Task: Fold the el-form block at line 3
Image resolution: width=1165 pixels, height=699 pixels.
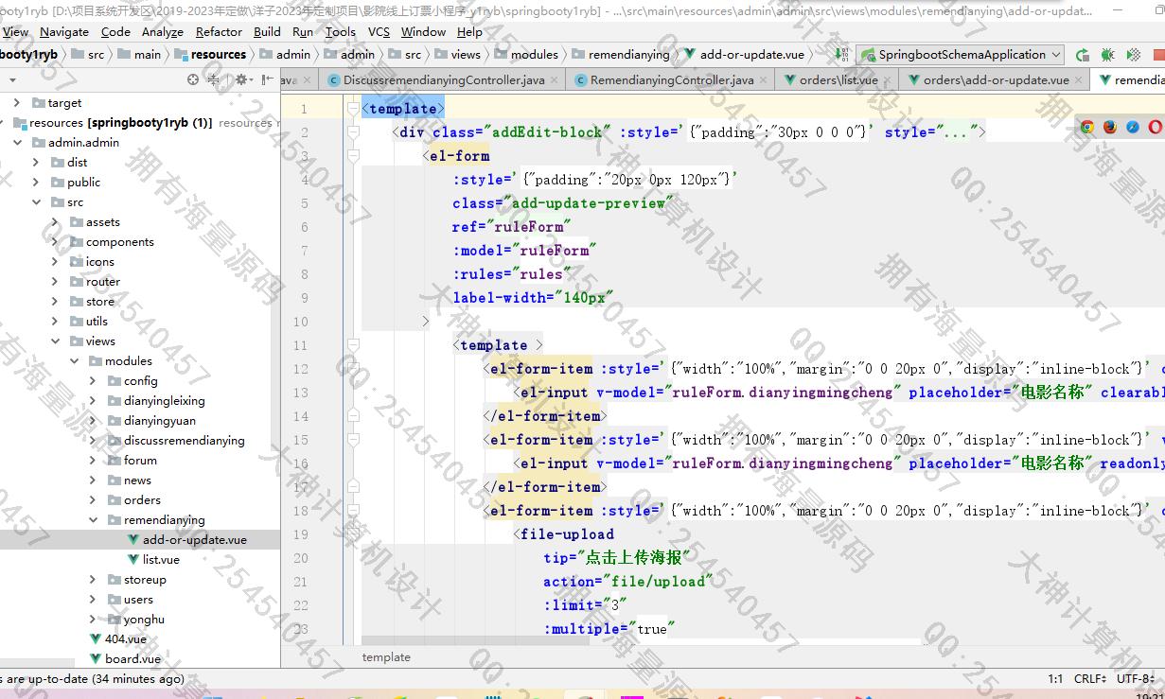Action: pos(353,156)
